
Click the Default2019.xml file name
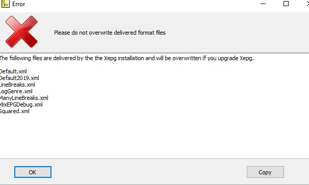pyautogui.click(x=19, y=78)
